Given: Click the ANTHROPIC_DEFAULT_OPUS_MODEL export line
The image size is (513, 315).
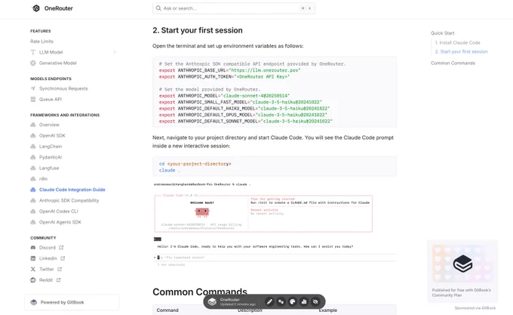Looking at the screenshot, I should pos(243,115).
